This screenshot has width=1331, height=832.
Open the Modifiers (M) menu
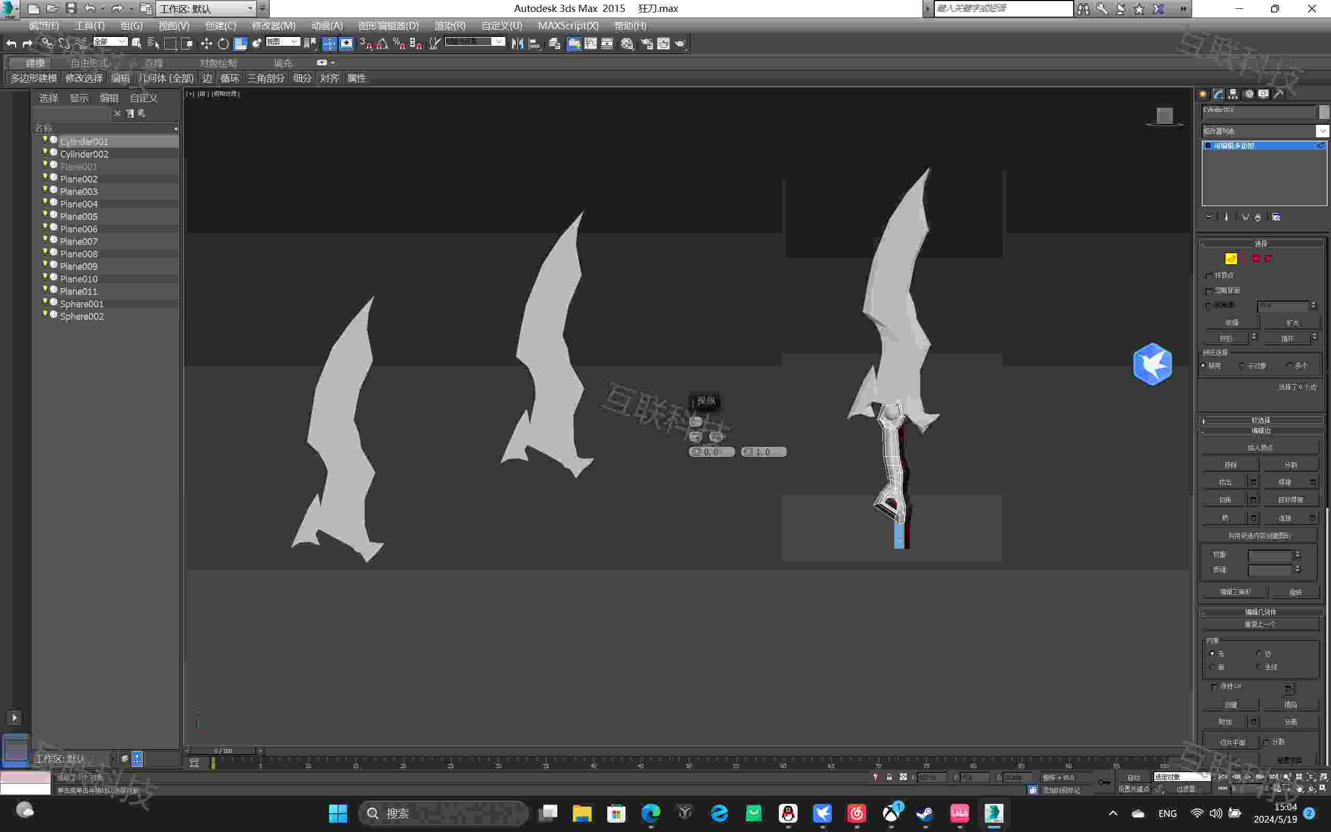pos(274,26)
